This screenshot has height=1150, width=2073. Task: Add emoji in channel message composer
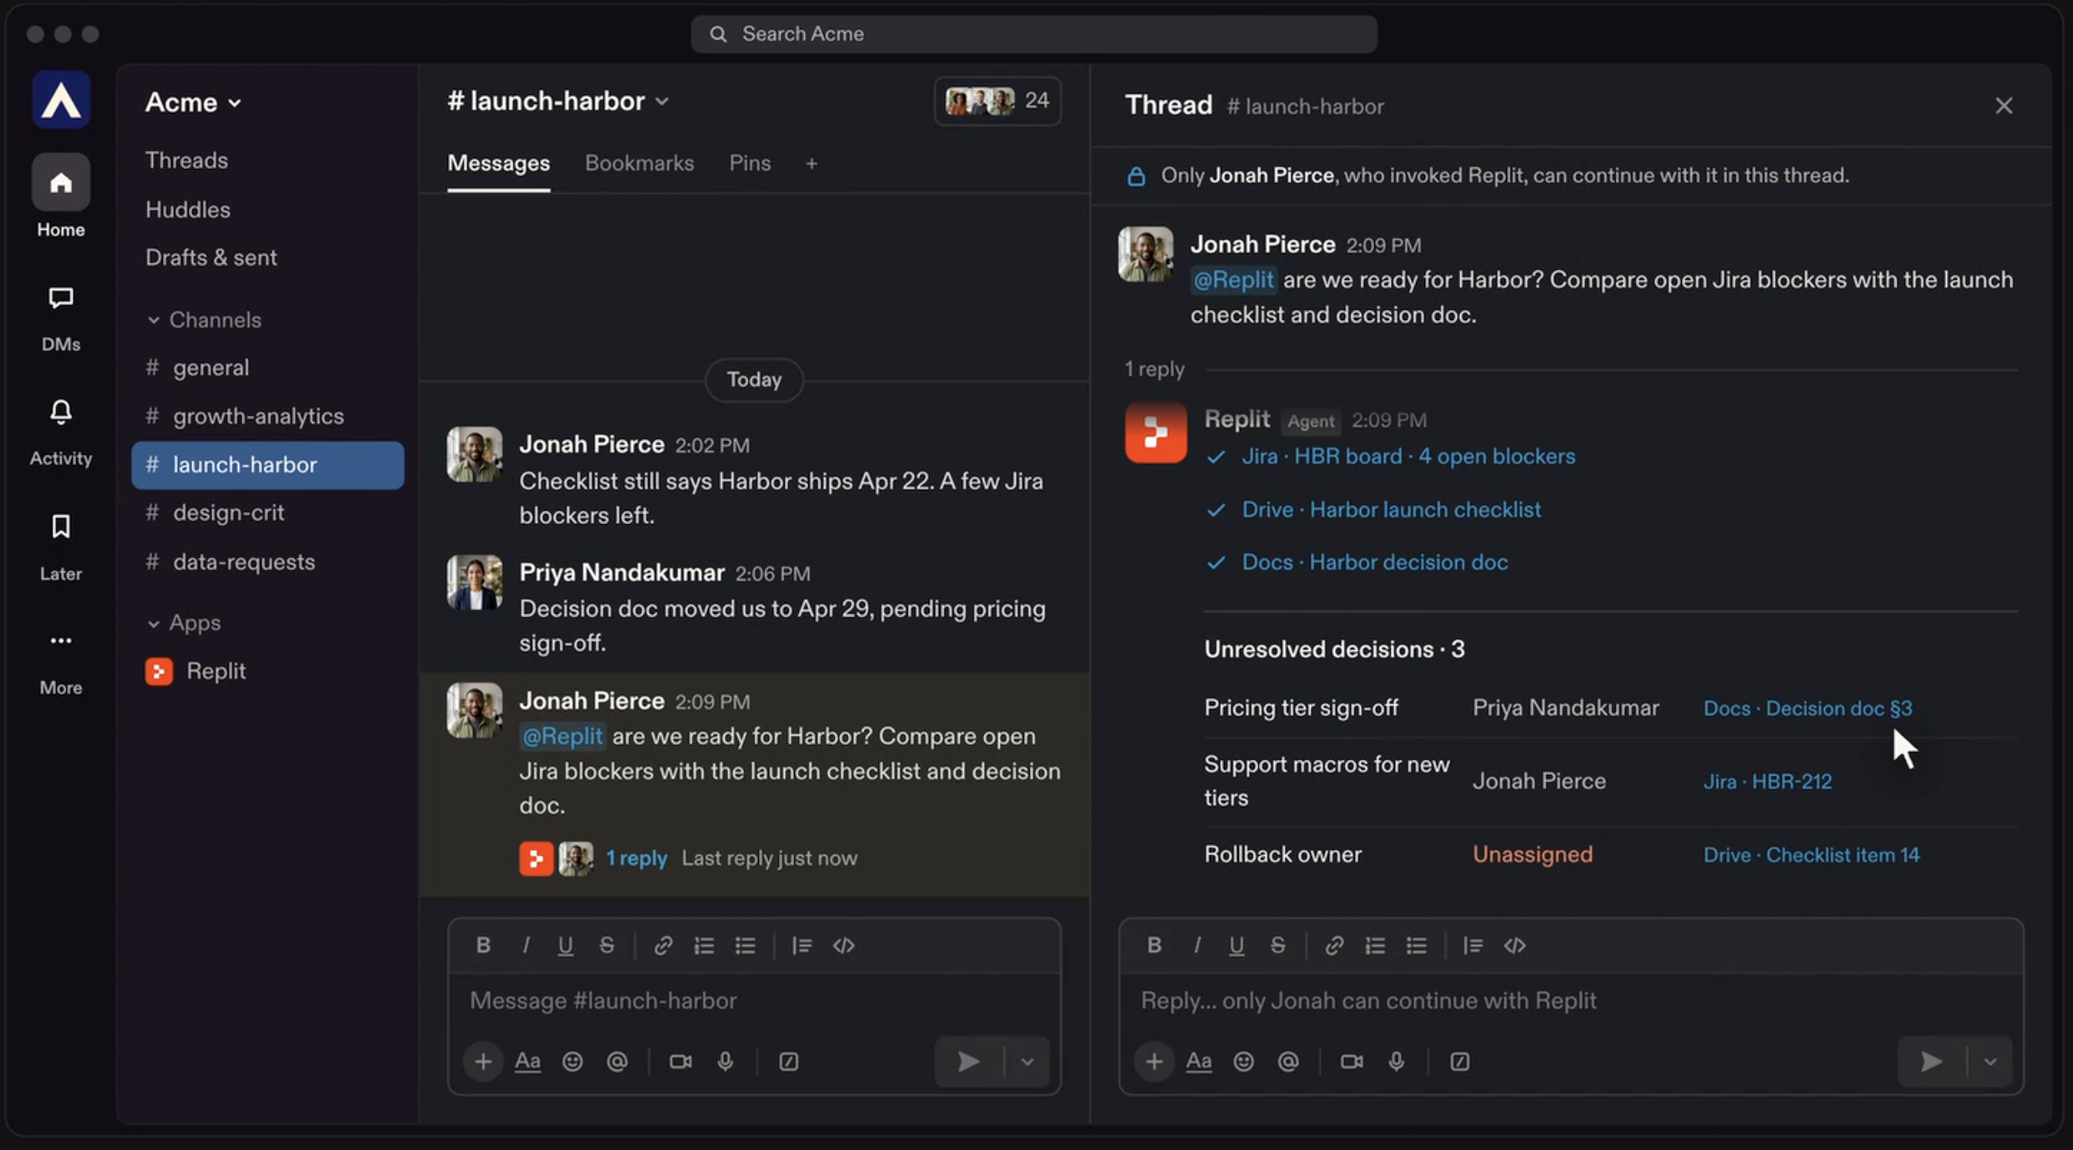[573, 1061]
